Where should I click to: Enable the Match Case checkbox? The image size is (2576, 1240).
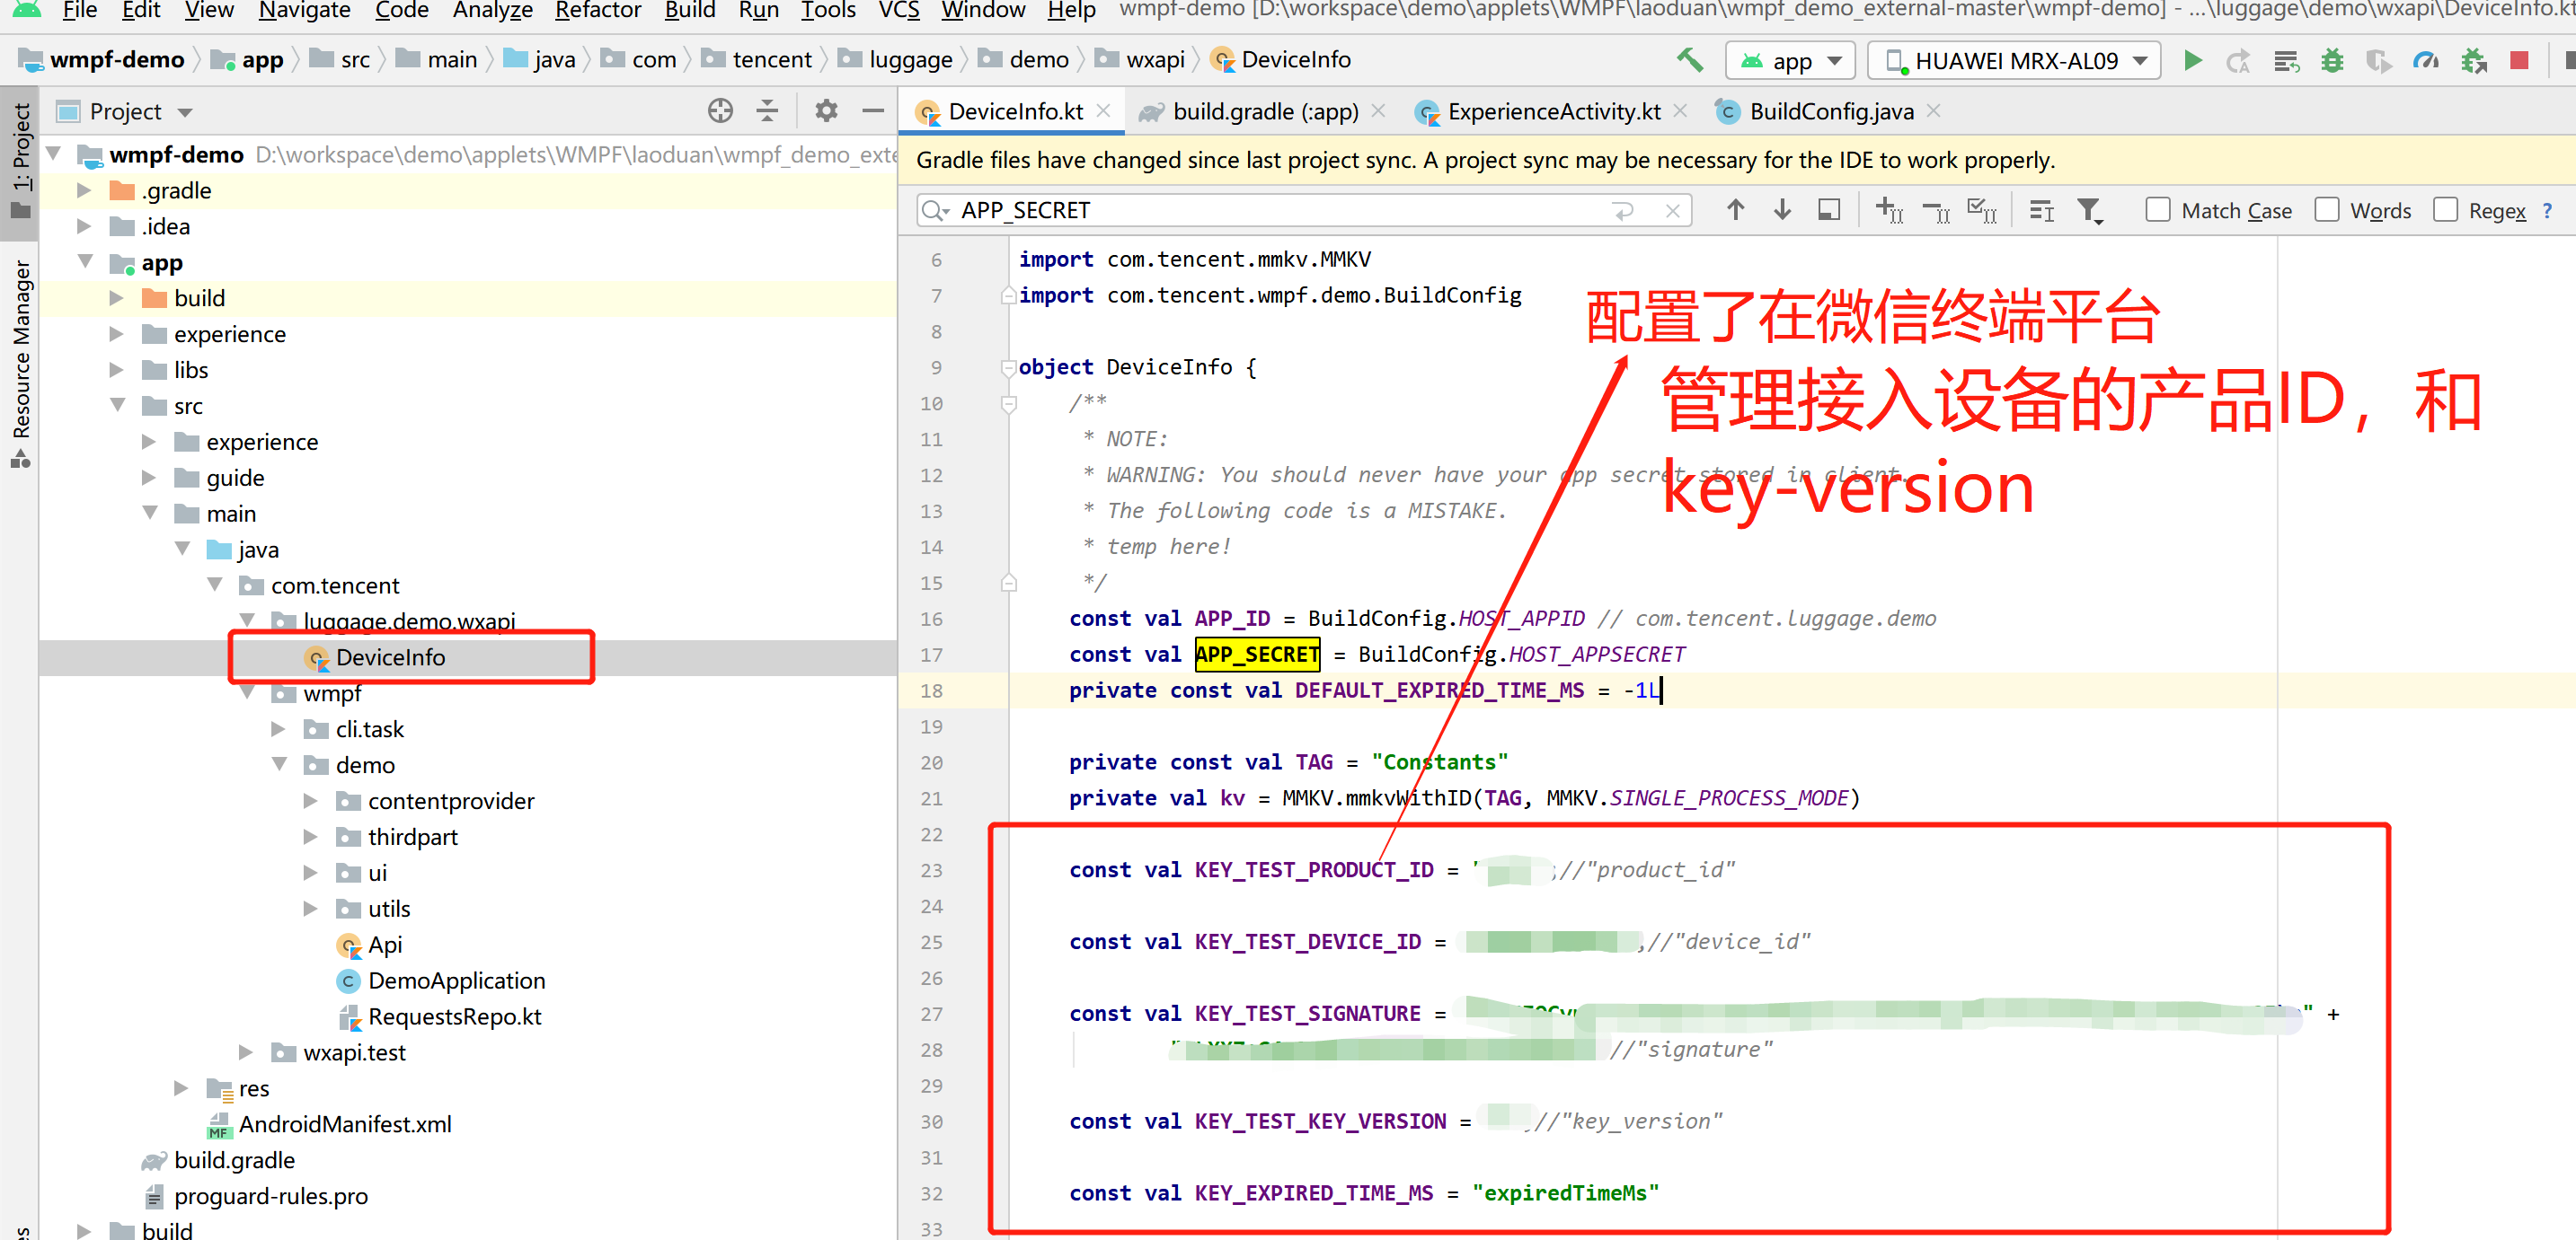(2157, 210)
